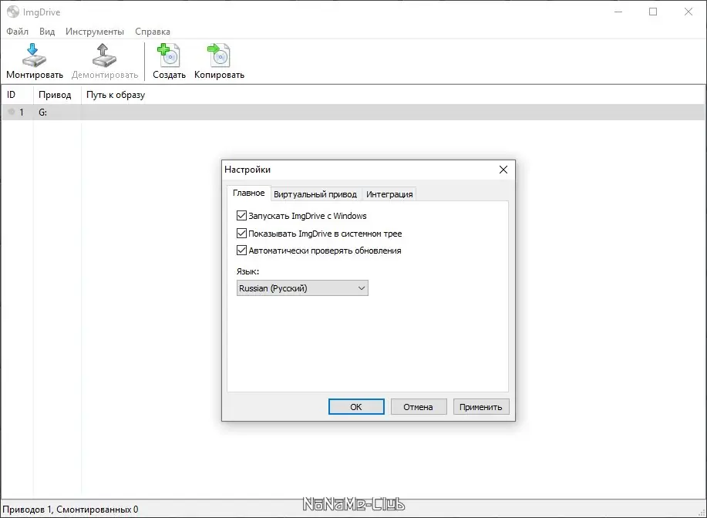This screenshot has height=518, width=707.
Task: Open the Вид menu
Action: 47,32
